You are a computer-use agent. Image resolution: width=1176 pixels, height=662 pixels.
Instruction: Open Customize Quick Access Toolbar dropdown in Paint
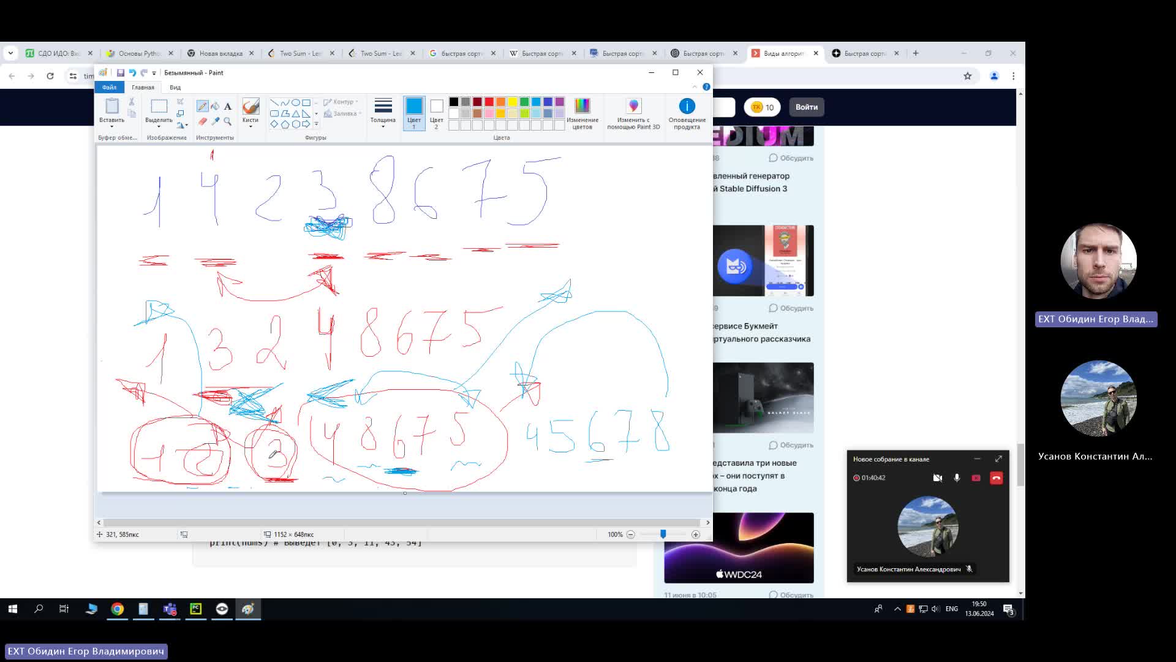coord(154,73)
